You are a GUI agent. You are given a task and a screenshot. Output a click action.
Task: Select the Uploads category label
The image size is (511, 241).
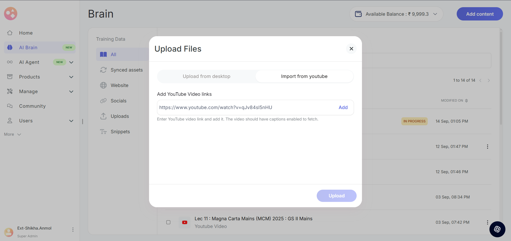pos(120,116)
